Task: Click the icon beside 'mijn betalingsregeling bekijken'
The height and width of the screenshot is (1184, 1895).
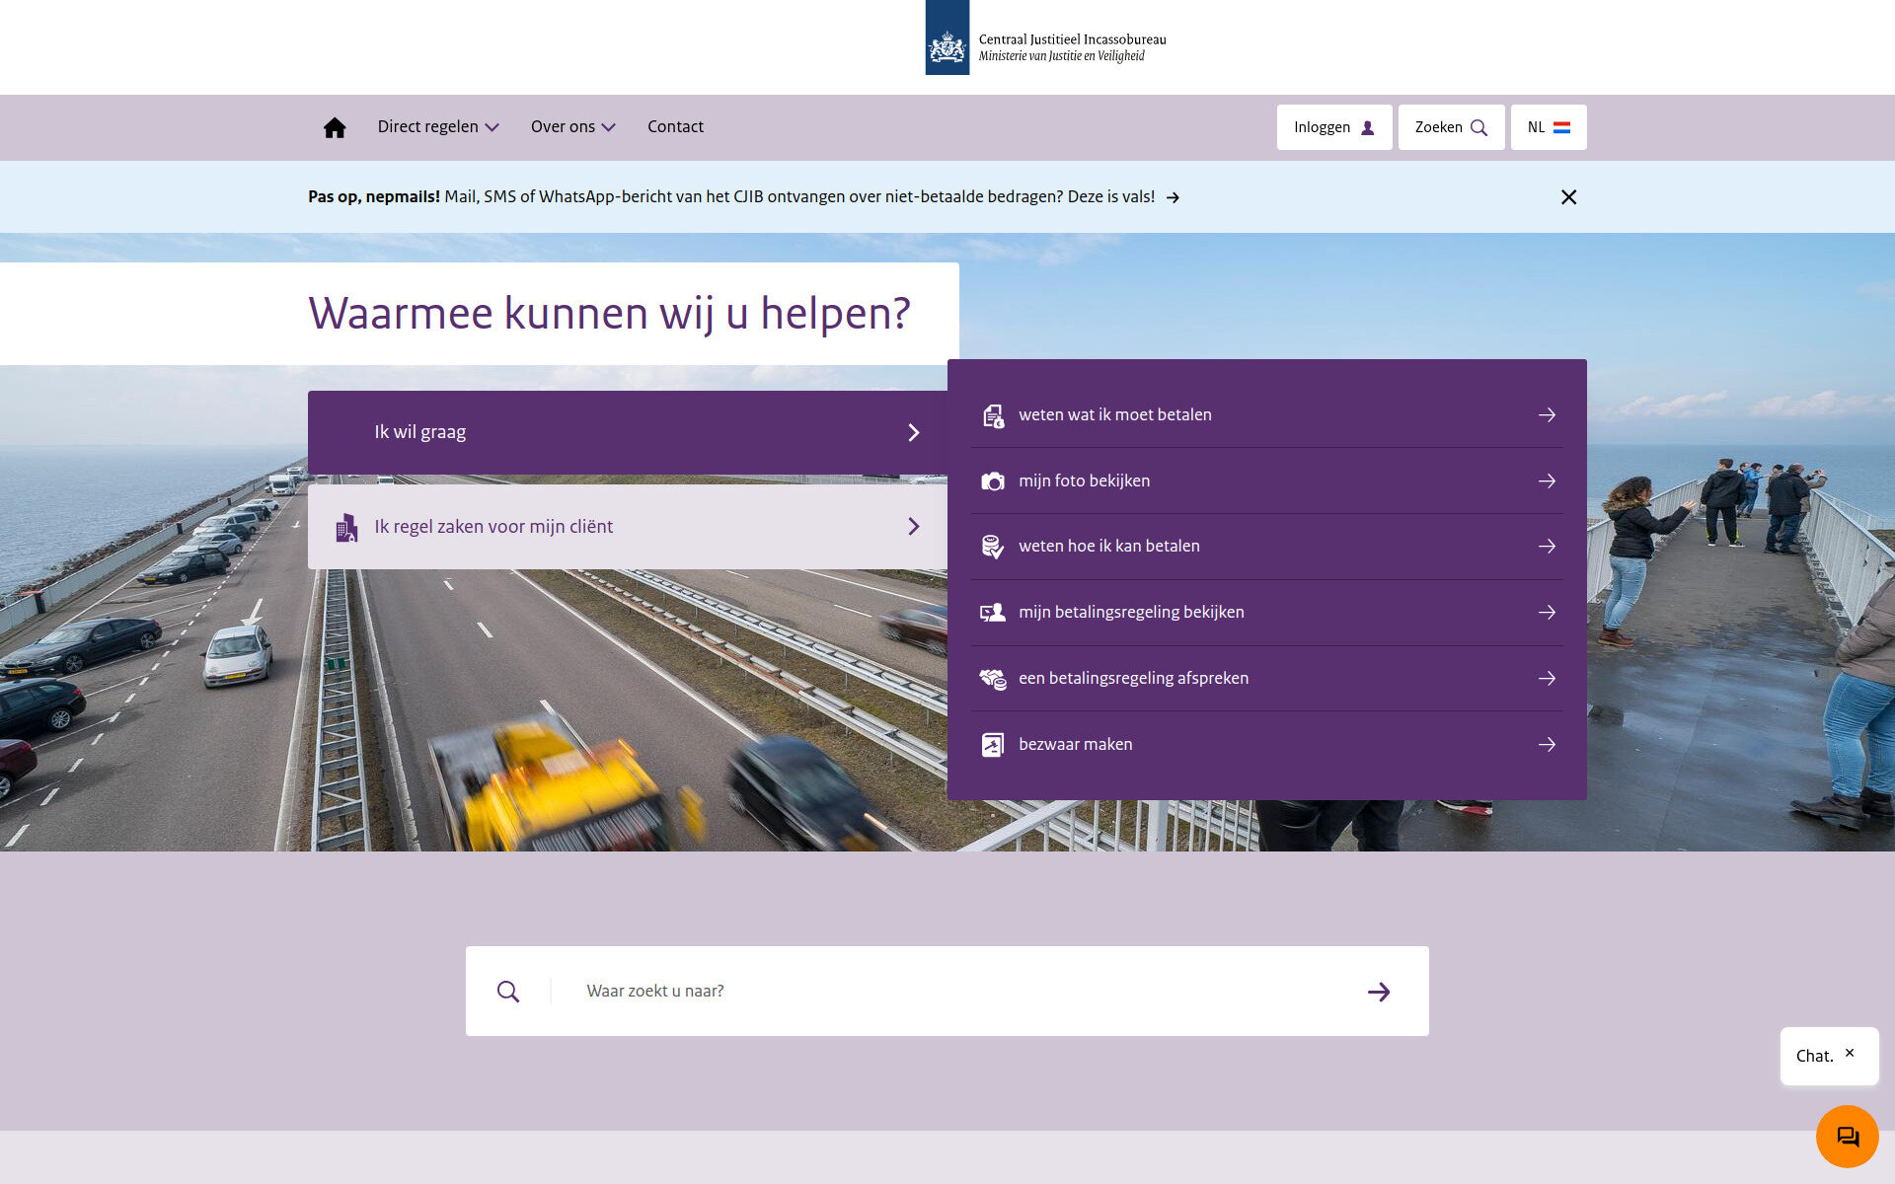Action: click(993, 613)
